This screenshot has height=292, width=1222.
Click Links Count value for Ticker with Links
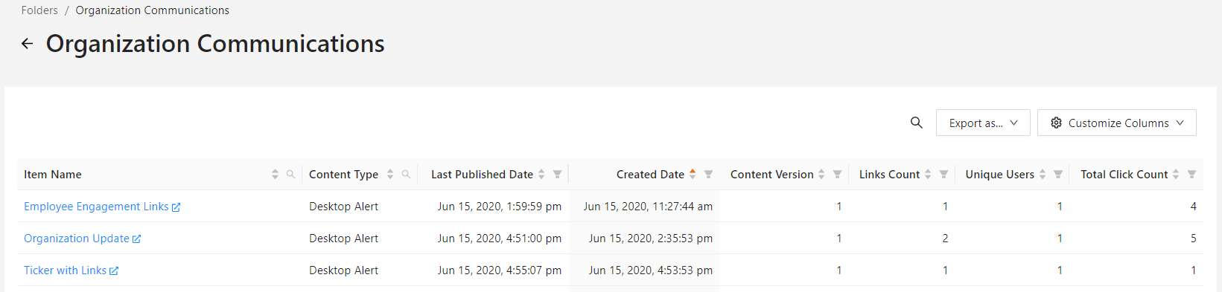click(945, 270)
